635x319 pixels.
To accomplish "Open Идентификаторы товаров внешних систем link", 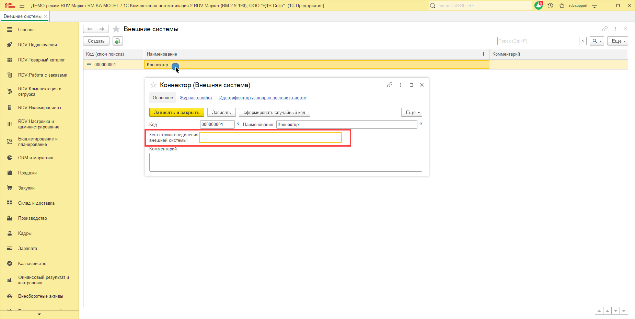I will 263,98.
